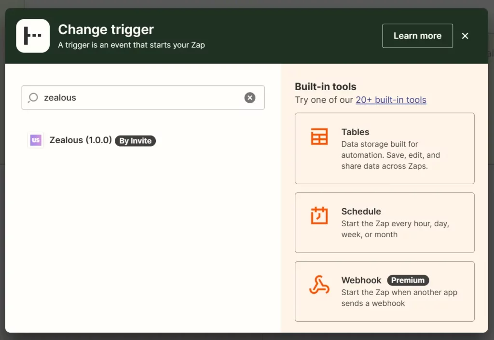Image resolution: width=494 pixels, height=340 pixels.
Task: Select the Zealous app purple icon
Action: tap(36, 140)
